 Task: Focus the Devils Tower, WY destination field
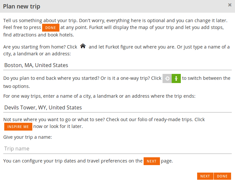coord(117,107)
